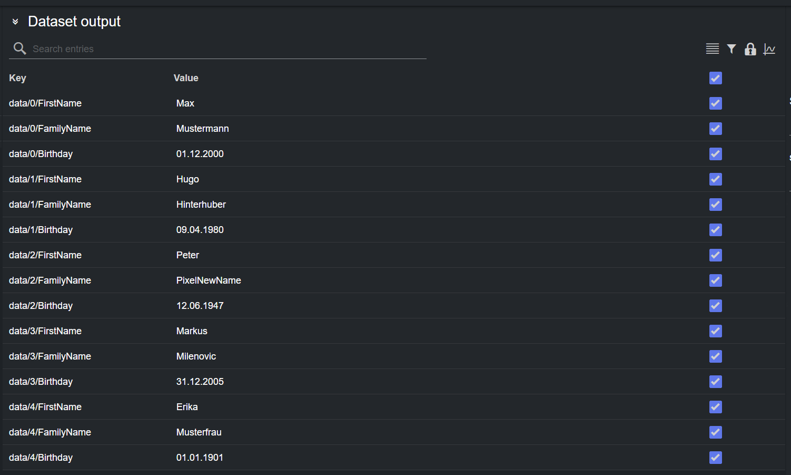Open the line chart icon
The width and height of the screenshot is (791, 475).
[769, 49]
